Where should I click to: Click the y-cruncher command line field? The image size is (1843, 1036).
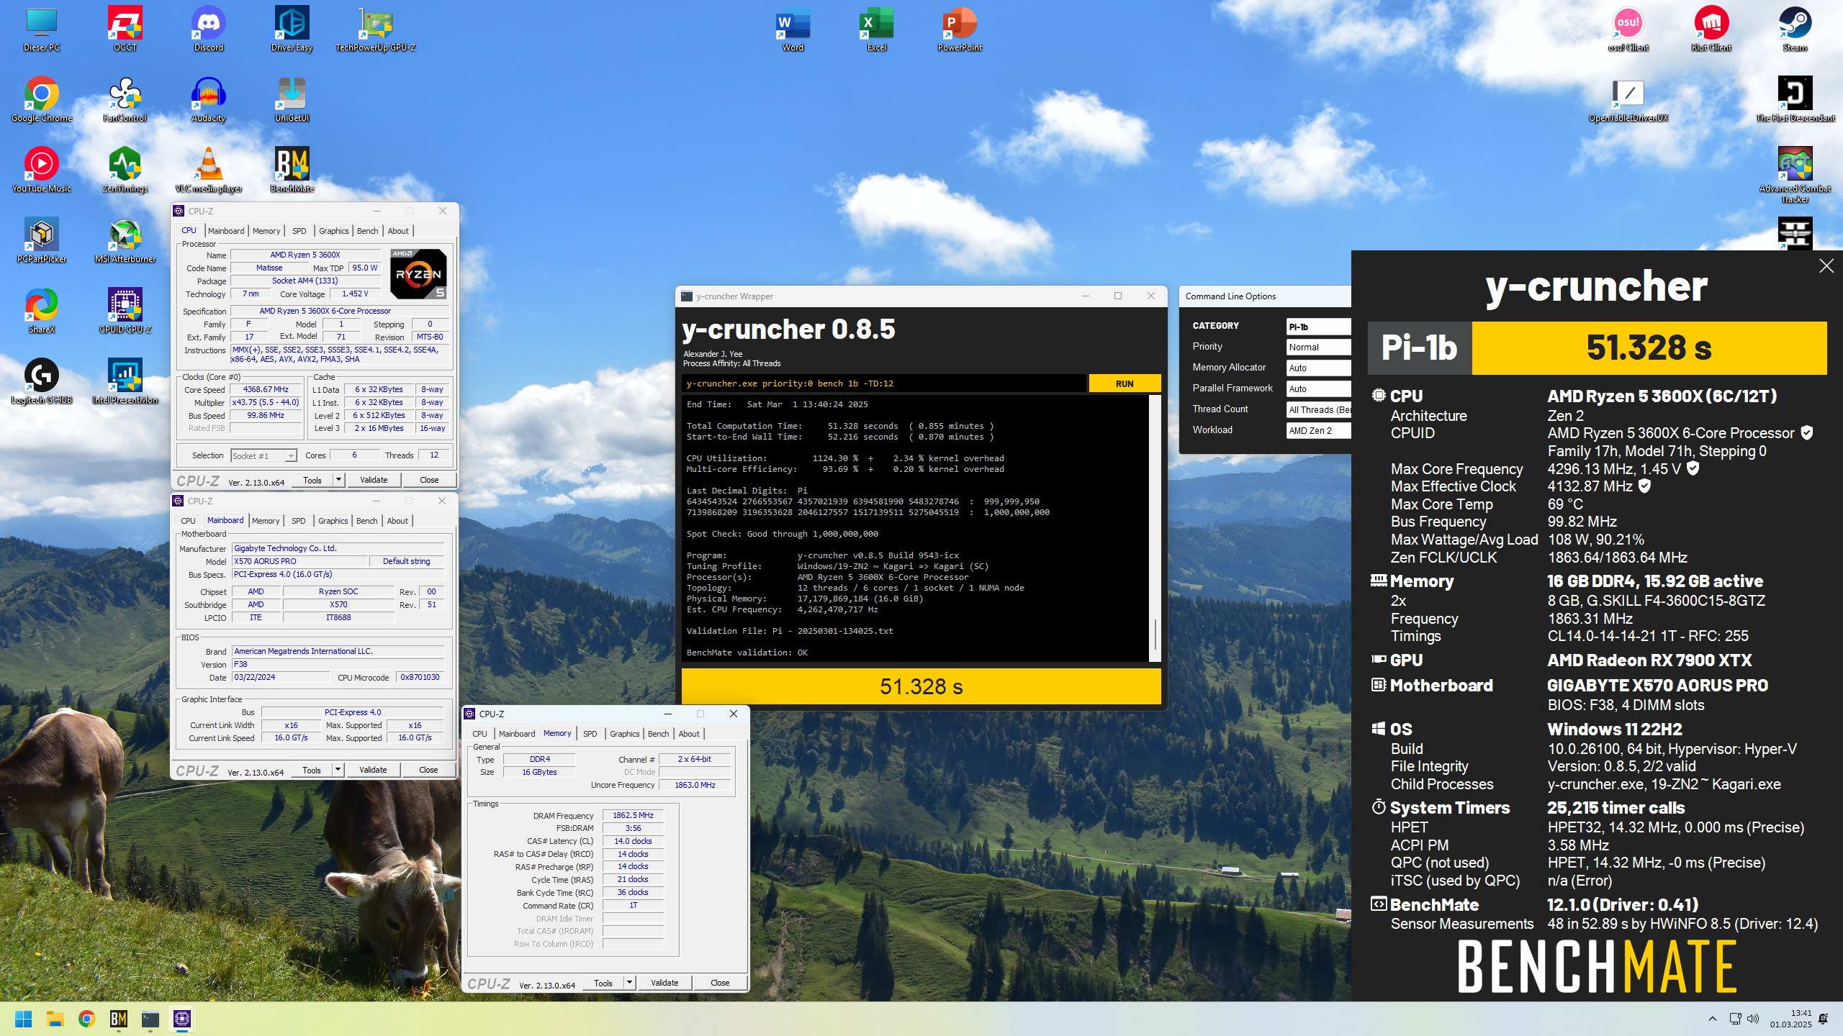tap(884, 383)
